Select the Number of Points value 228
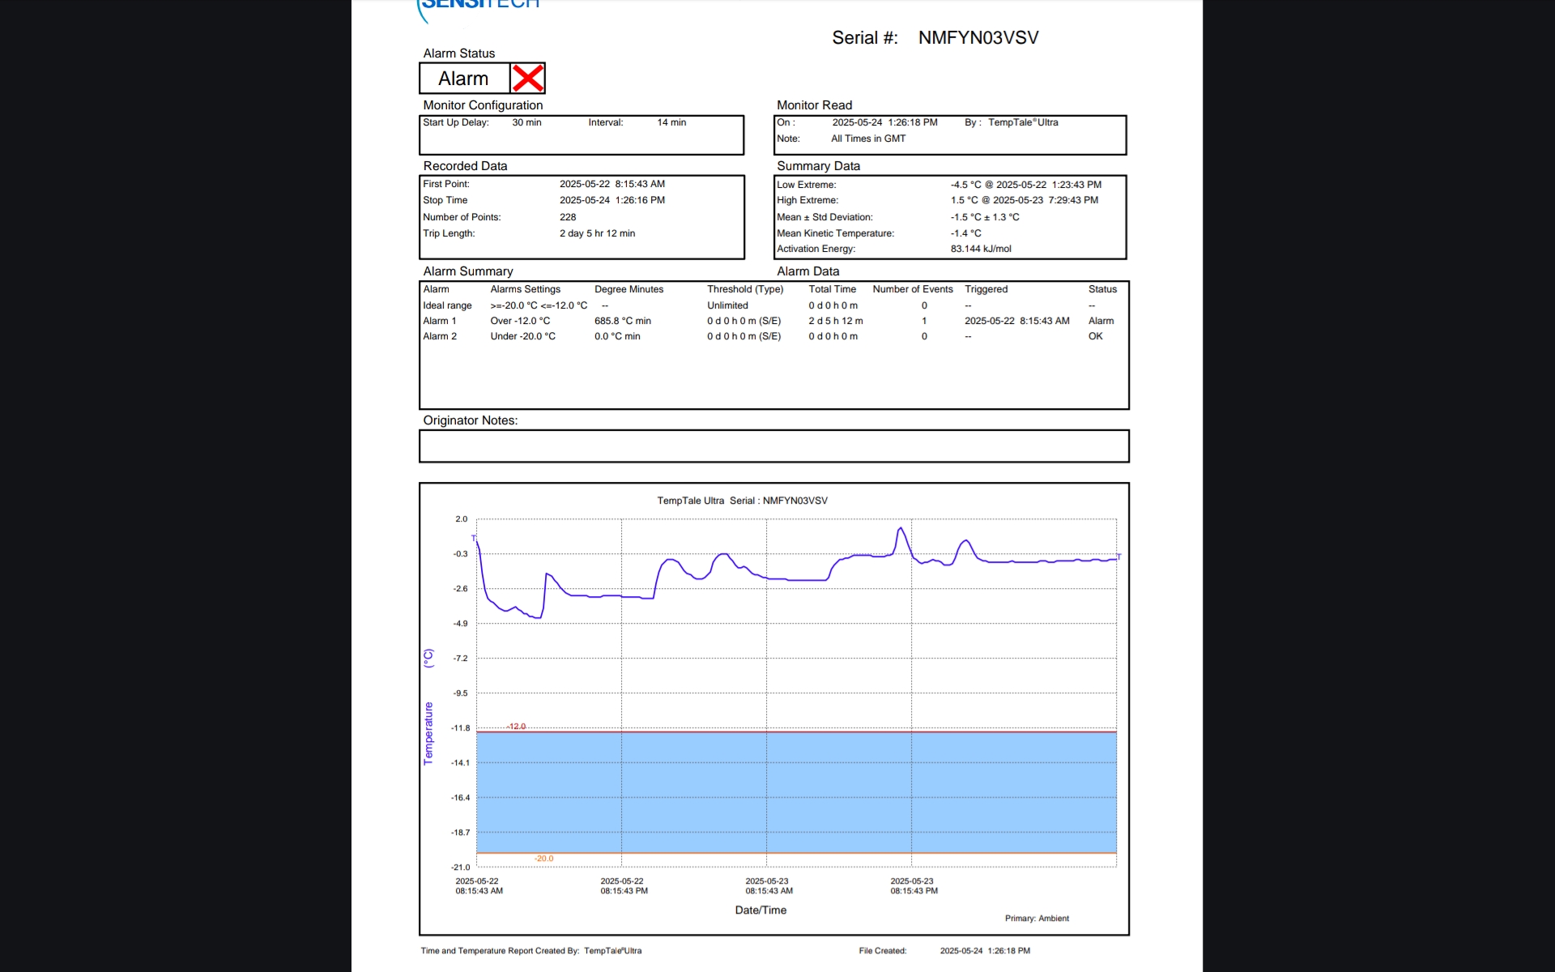The width and height of the screenshot is (1555, 972). pos(568,217)
